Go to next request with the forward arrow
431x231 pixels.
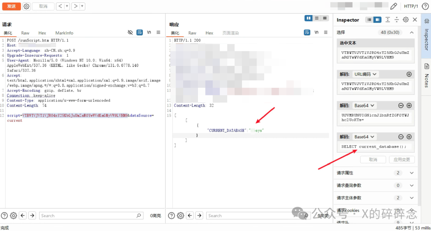[x=75, y=6]
